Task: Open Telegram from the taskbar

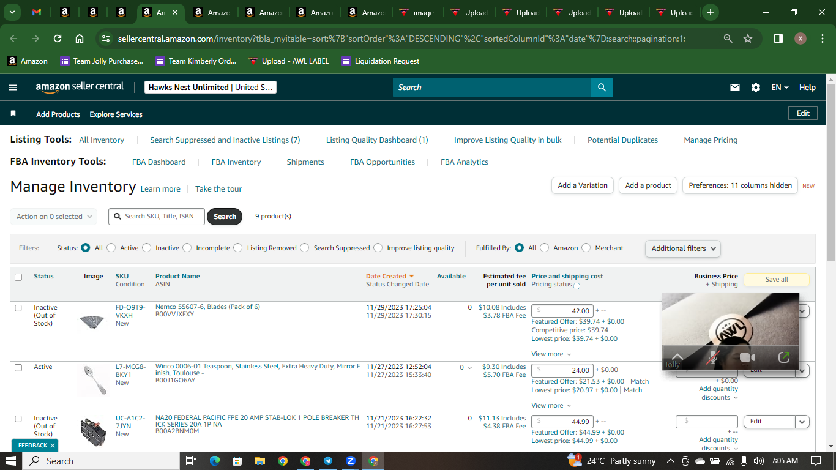Action: (328, 461)
